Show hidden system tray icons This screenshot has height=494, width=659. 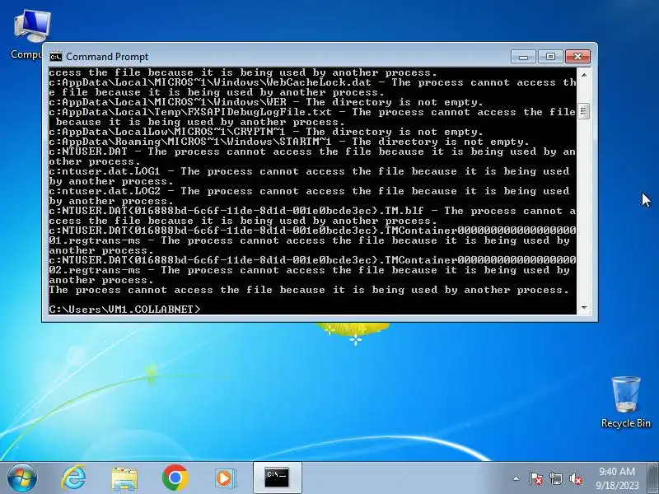(516, 478)
